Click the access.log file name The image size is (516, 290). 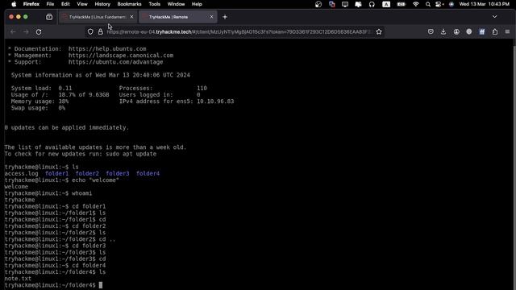click(22, 174)
